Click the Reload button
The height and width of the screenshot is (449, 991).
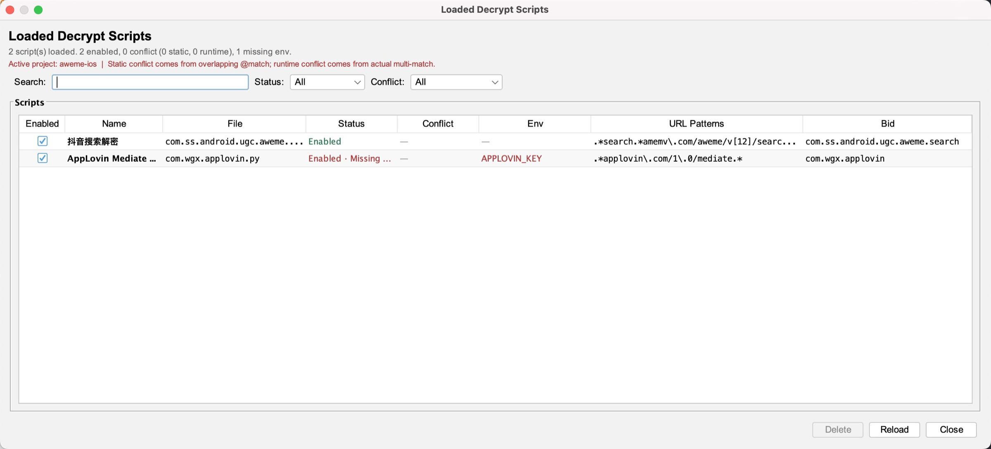pos(894,430)
